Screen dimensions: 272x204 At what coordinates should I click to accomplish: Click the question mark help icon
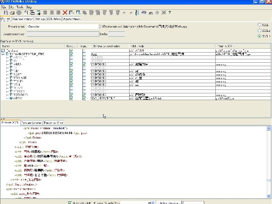pos(170,12)
